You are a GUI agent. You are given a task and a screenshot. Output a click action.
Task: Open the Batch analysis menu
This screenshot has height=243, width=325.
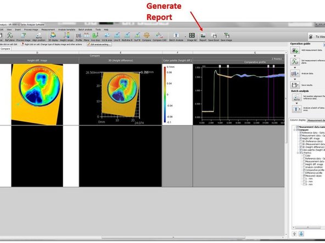(85, 30)
